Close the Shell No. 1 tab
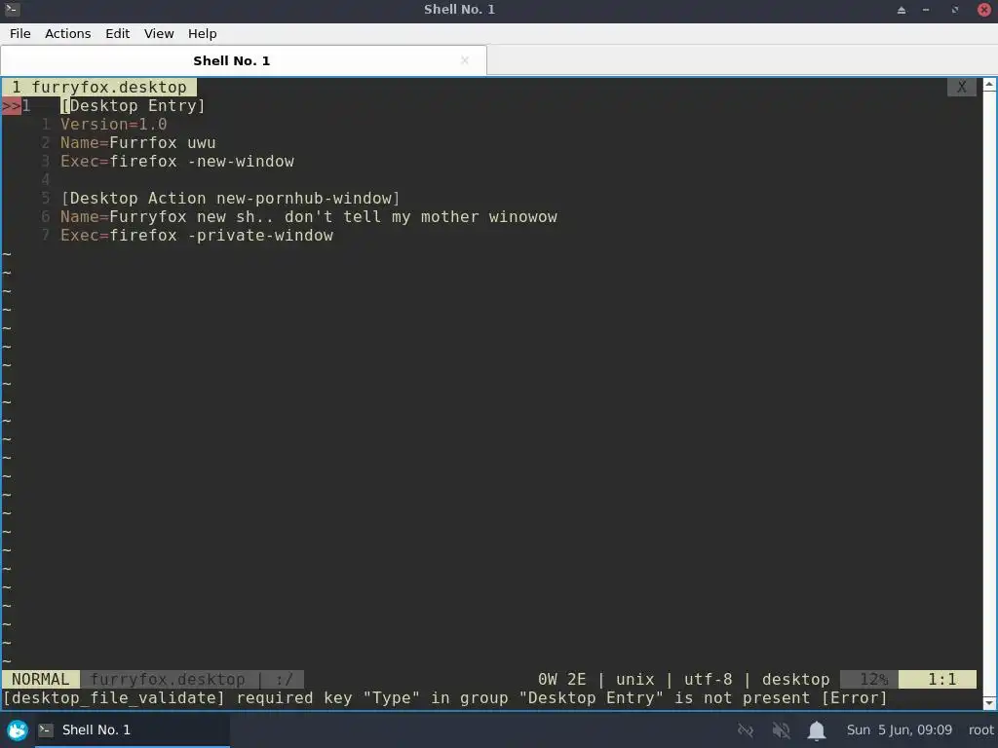 click(x=465, y=60)
